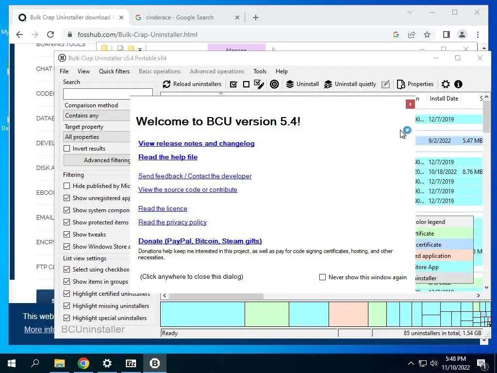
Task: Open the File menu
Action: [x=64, y=71]
